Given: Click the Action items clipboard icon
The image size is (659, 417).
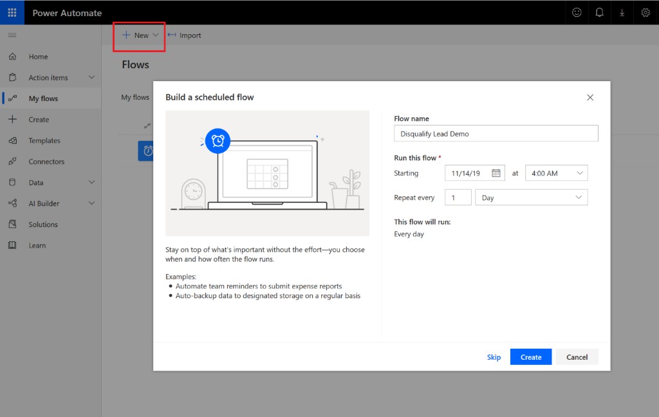Looking at the screenshot, I should click(x=13, y=77).
